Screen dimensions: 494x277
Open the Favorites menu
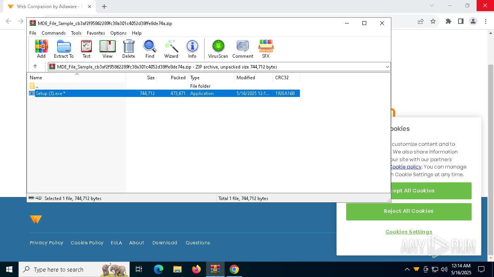click(96, 33)
